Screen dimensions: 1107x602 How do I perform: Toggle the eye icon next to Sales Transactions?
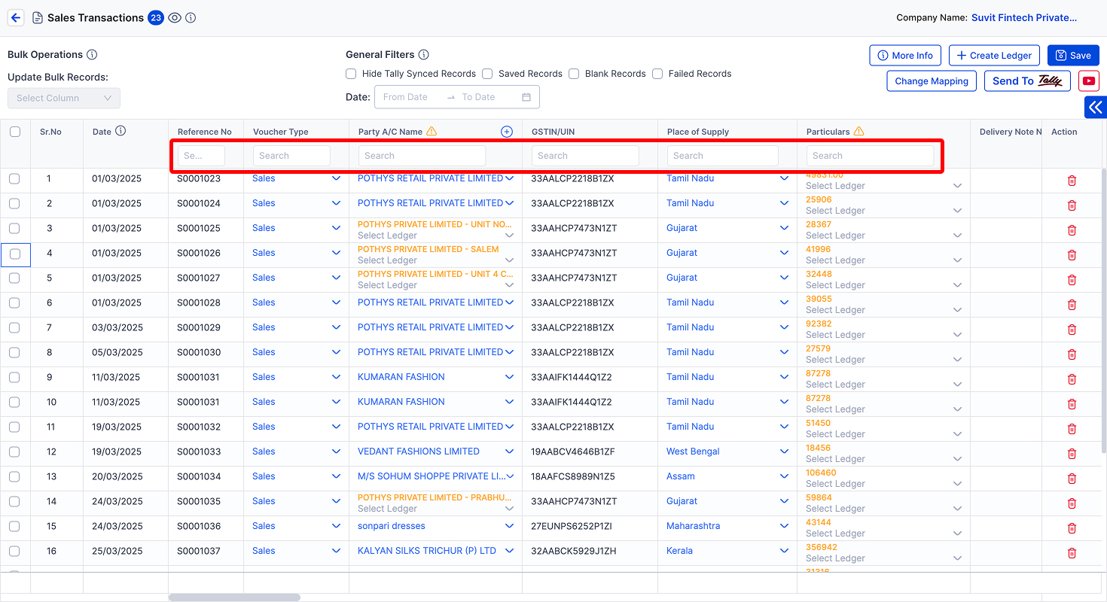click(x=175, y=18)
